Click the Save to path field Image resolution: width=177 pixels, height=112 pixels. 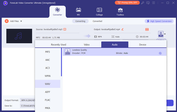click(27, 106)
